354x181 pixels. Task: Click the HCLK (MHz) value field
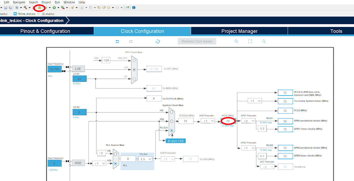click(228, 121)
